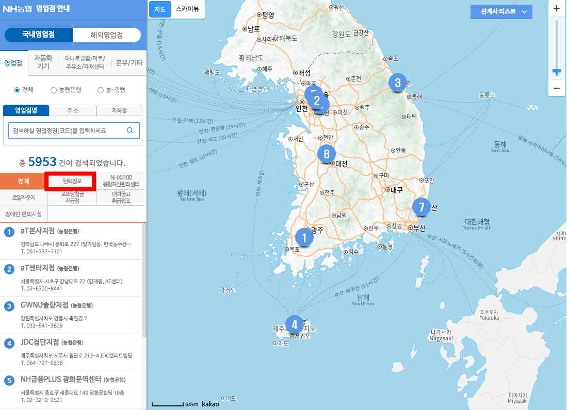The height and width of the screenshot is (410, 567).
Task: Switch to 국내영업점 toggle
Action: [x=38, y=35]
